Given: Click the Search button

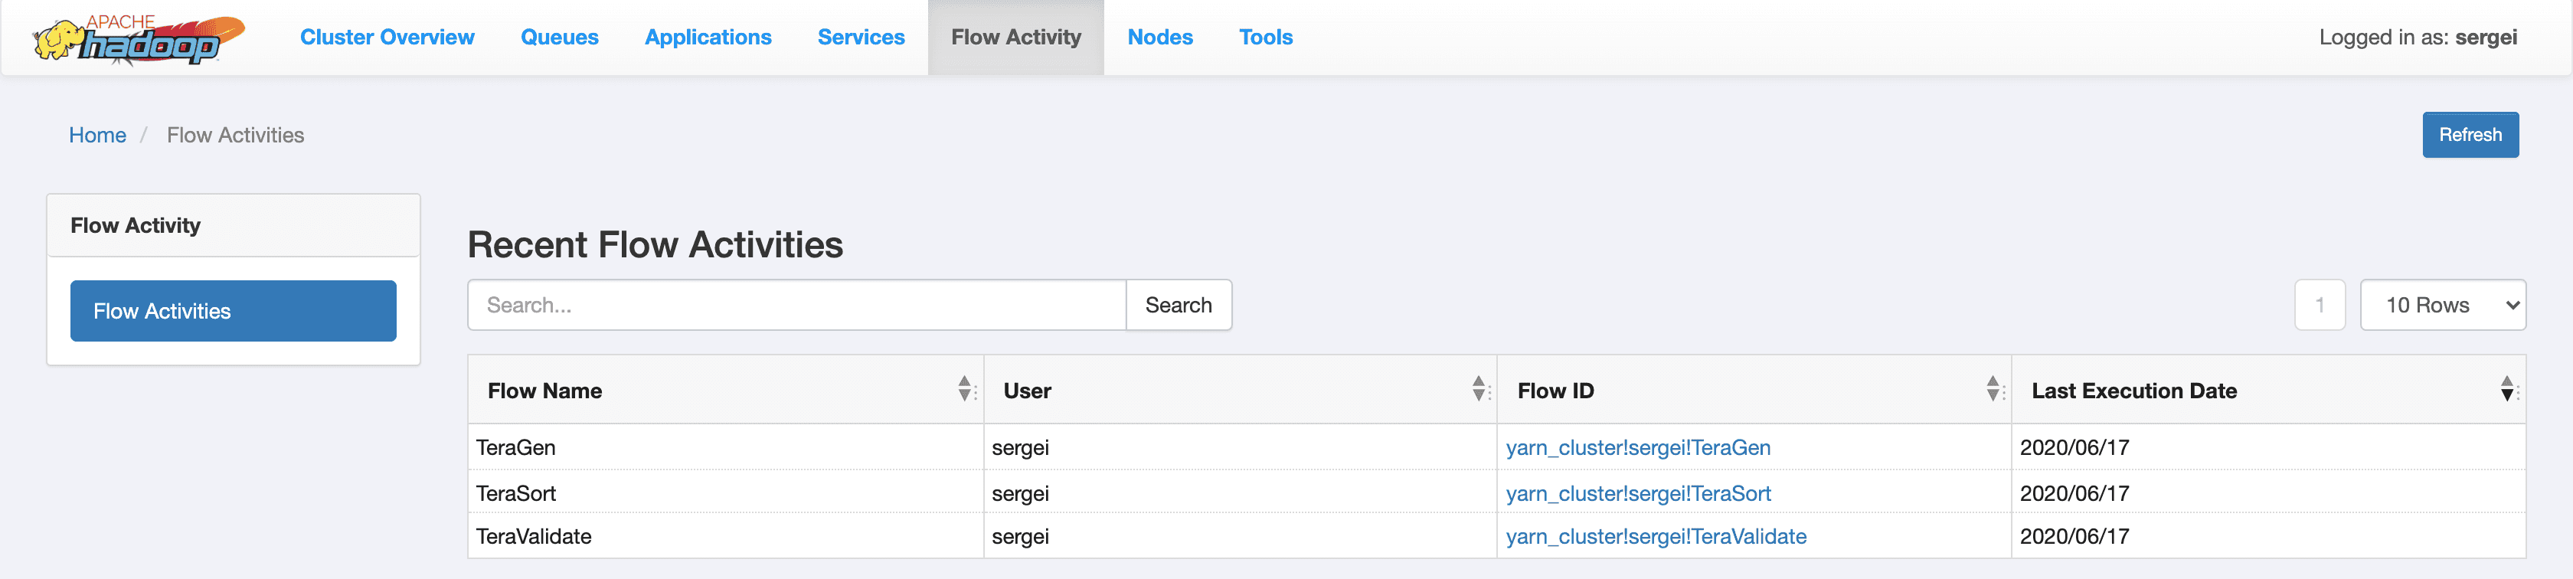Looking at the screenshot, I should coord(1179,306).
